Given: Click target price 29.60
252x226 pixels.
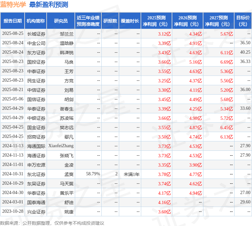Looking at the screenshot, I should tap(245, 202).
